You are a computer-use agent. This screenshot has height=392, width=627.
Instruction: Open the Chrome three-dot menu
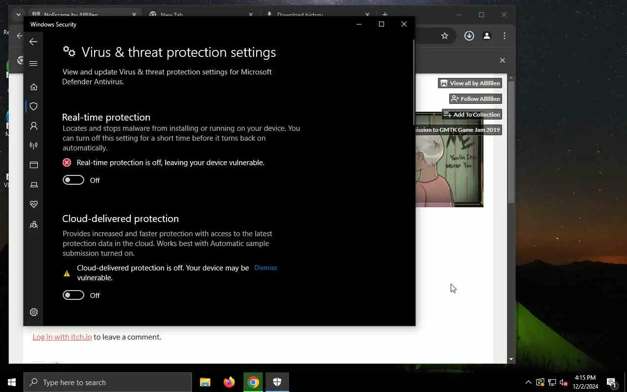pos(505,36)
